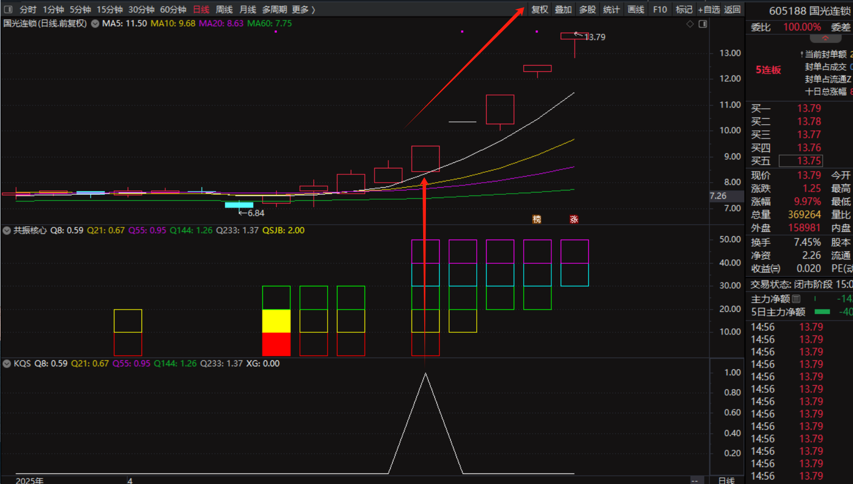Viewport: 853px width, 484px height.
Task: Click the 榜 marker icon on chart
Action: click(536, 220)
